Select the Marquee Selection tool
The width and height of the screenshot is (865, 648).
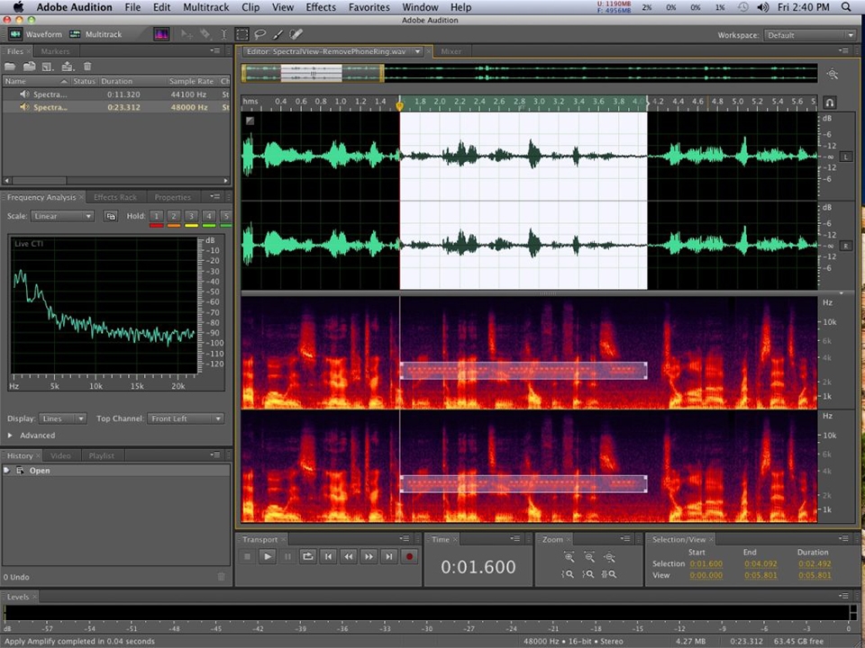coord(241,34)
